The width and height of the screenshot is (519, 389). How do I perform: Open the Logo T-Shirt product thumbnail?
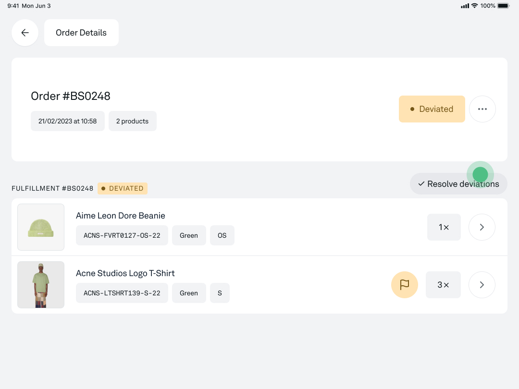tap(41, 285)
